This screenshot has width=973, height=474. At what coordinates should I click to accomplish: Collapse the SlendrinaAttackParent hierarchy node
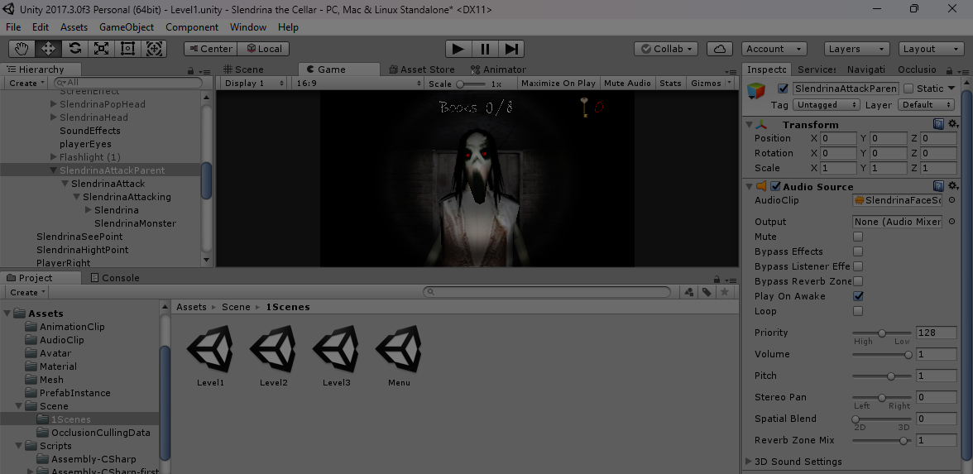point(53,170)
